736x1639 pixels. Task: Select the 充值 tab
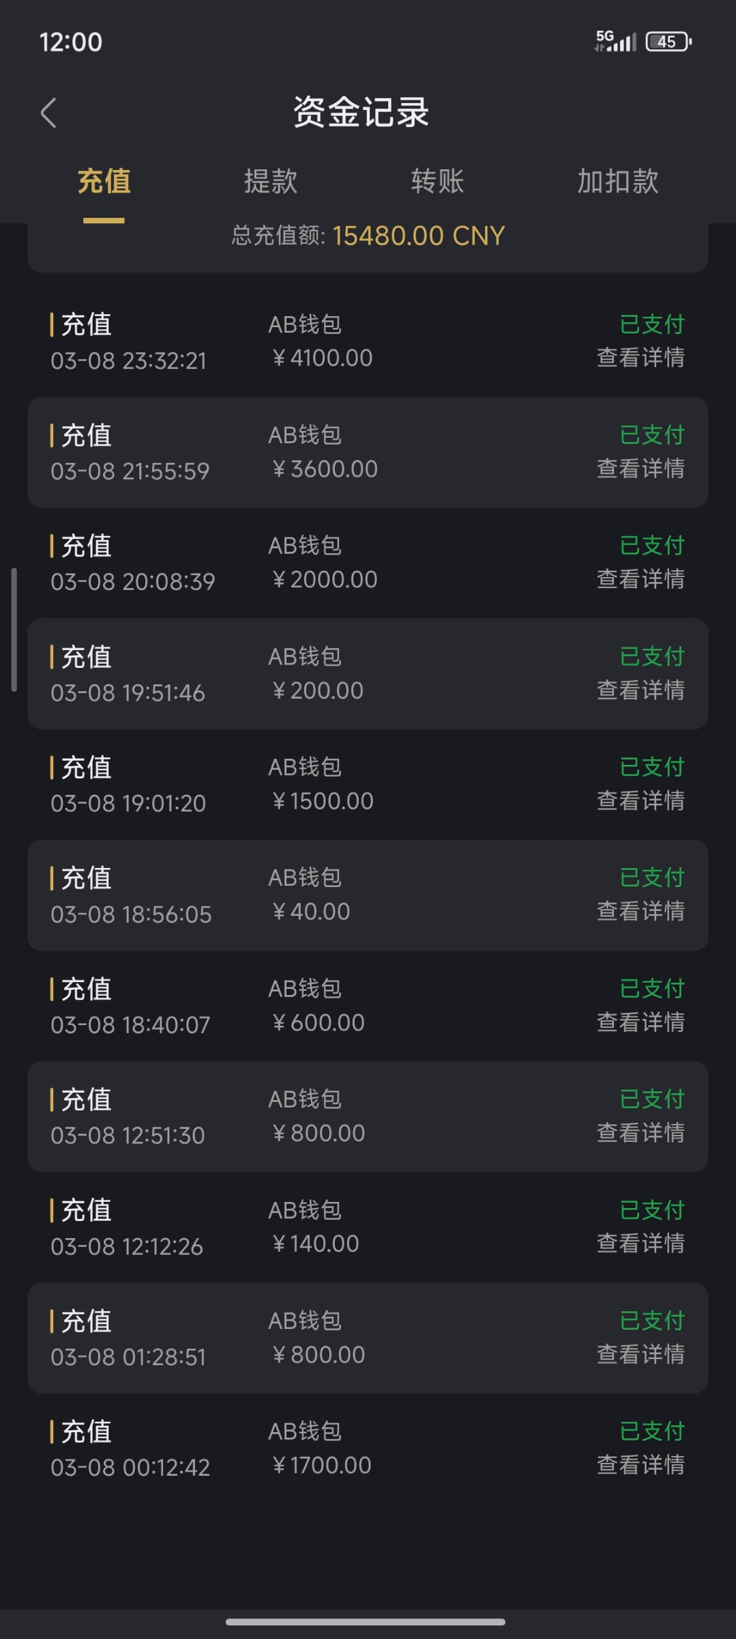(104, 182)
